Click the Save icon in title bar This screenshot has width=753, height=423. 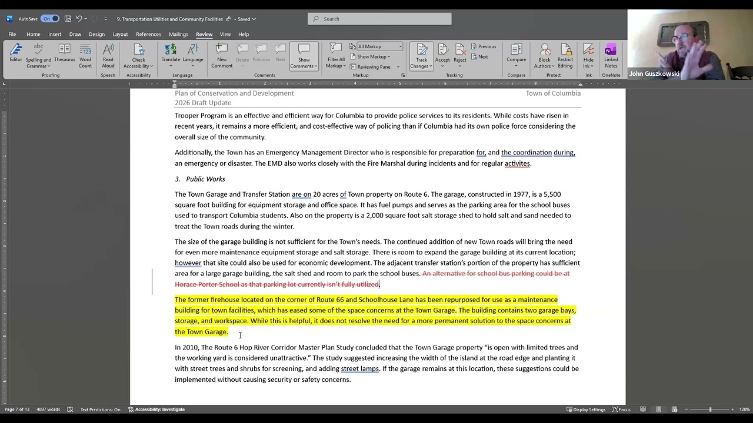(68, 19)
